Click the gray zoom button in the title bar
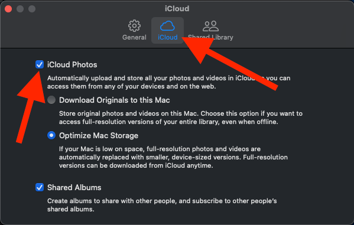 tap(32, 9)
